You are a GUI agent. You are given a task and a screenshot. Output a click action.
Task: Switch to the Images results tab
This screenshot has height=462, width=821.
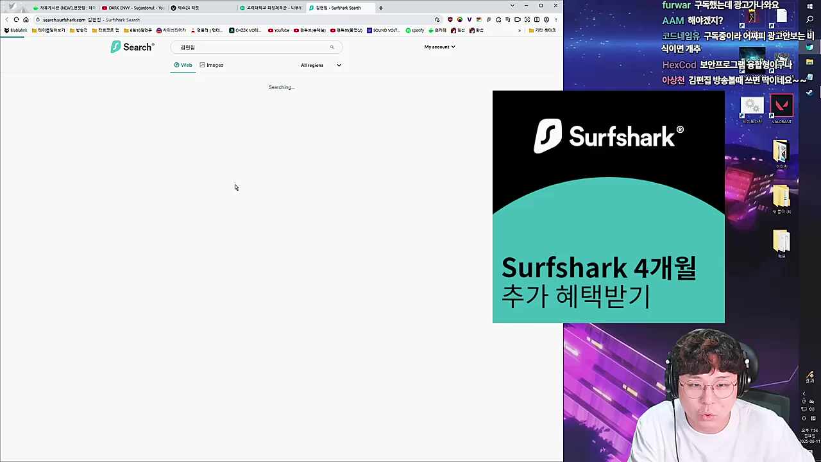click(211, 65)
